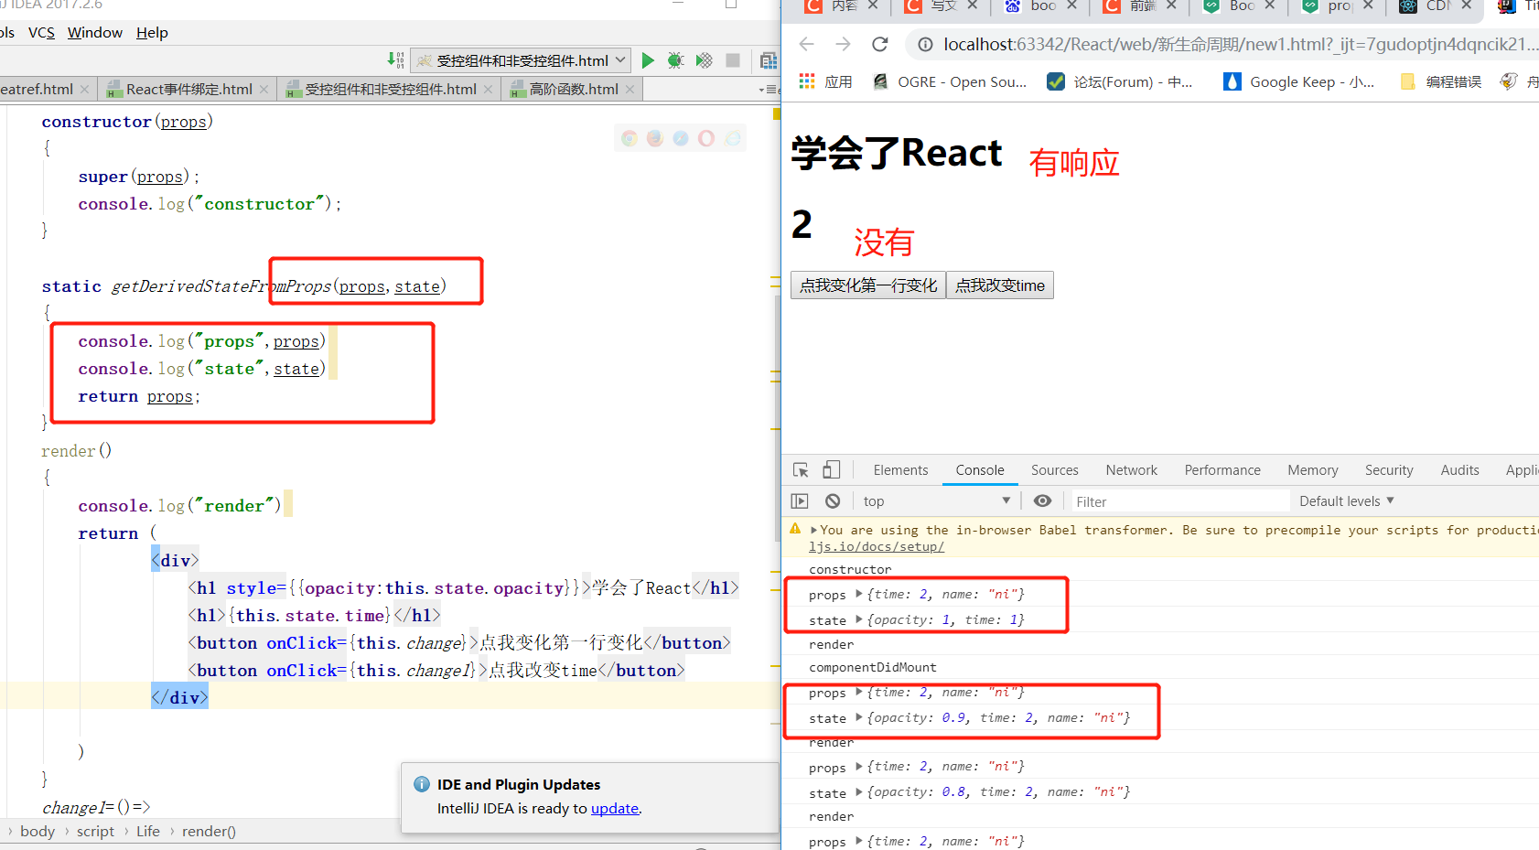Show the console sidebar panel icon
The image size is (1539, 850).
coord(800,501)
